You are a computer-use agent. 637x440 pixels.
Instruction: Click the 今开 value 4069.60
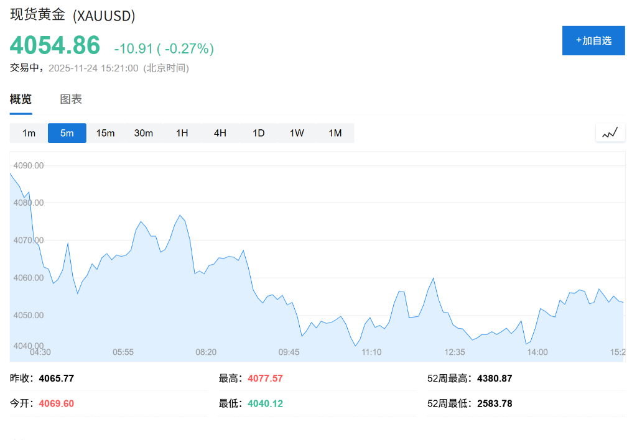coord(56,403)
